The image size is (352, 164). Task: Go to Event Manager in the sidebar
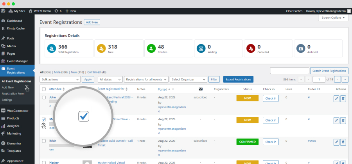17,61
